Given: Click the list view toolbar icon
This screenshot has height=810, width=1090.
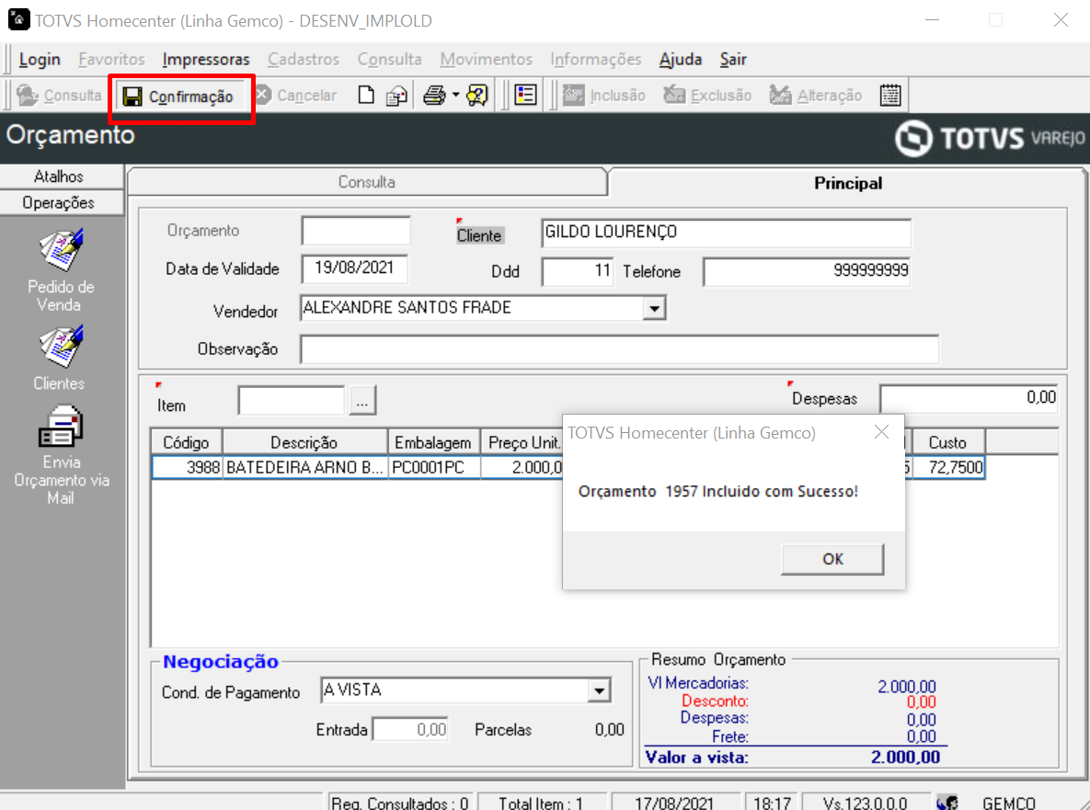Looking at the screenshot, I should tap(525, 96).
